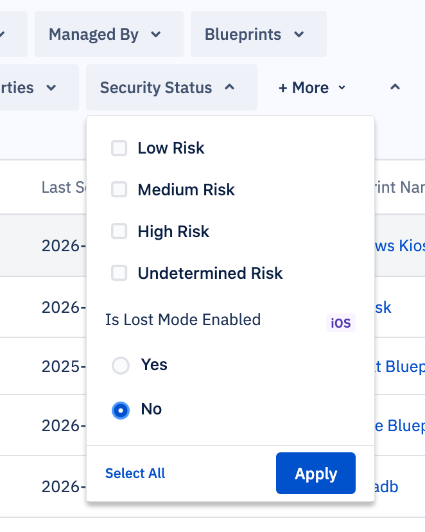This screenshot has height=532, width=425.
Task: Select Yes for Is Lost Mode Enabled
Action: coord(119,365)
